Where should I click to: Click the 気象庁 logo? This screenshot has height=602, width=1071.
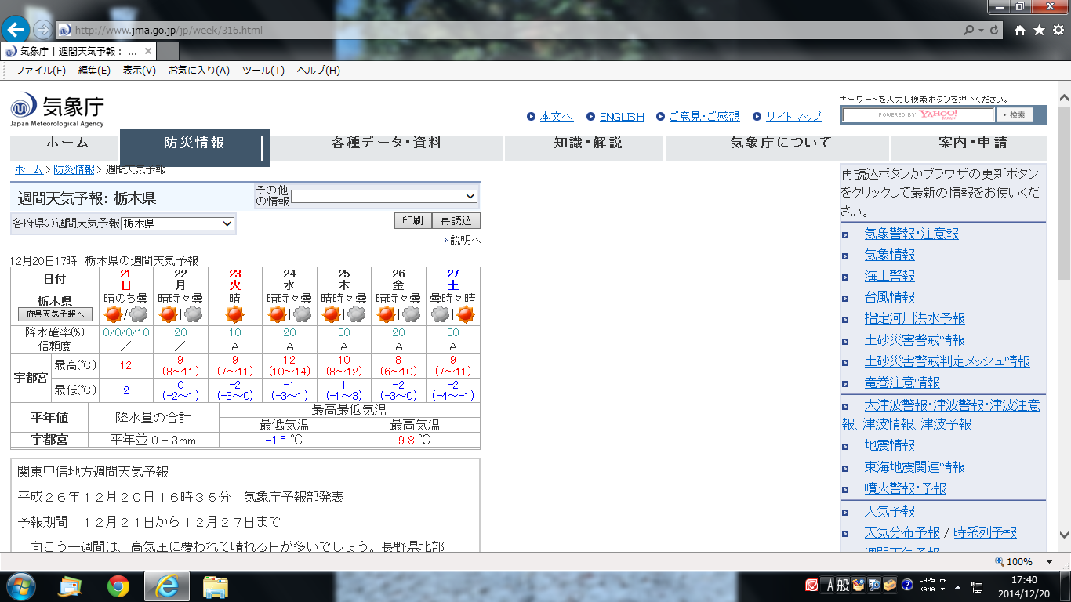click(57, 111)
